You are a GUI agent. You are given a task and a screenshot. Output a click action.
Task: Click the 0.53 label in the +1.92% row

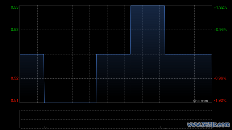tap(14, 7)
